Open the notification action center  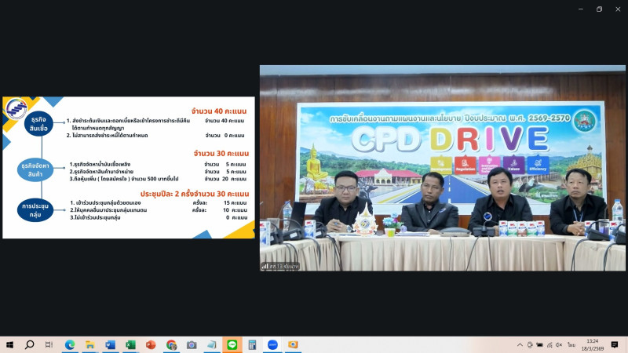coord(615,344)
